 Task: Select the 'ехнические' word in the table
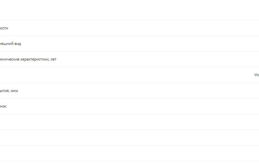[10, 59]
